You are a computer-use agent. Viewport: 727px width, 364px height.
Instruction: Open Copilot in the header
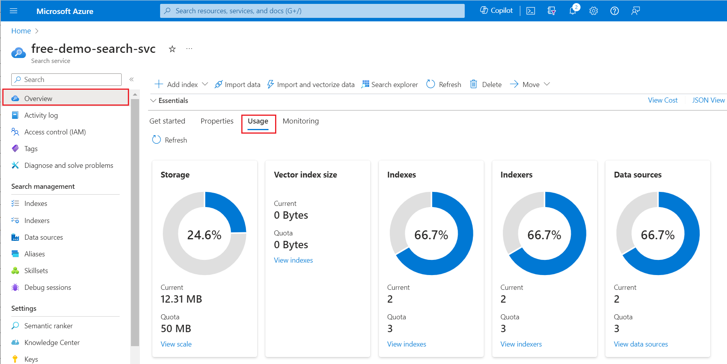[496, 10]
